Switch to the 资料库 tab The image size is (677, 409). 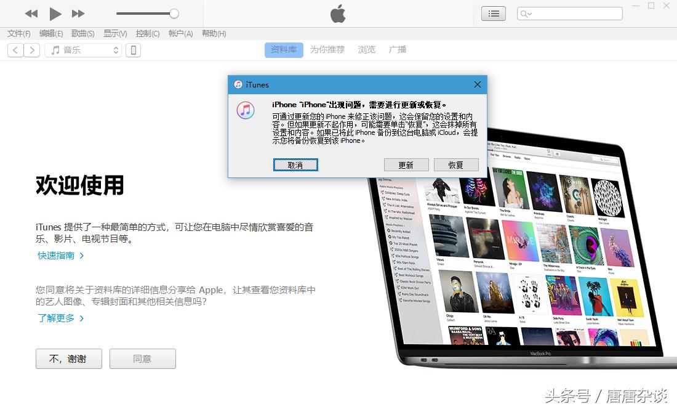click(284, 50)
